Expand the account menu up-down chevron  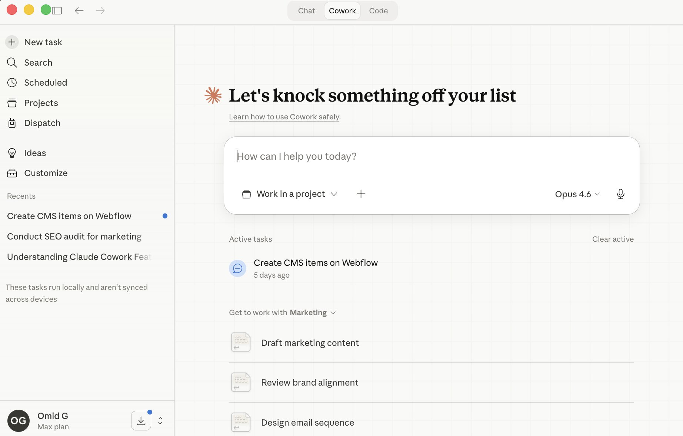click(160, 421)
